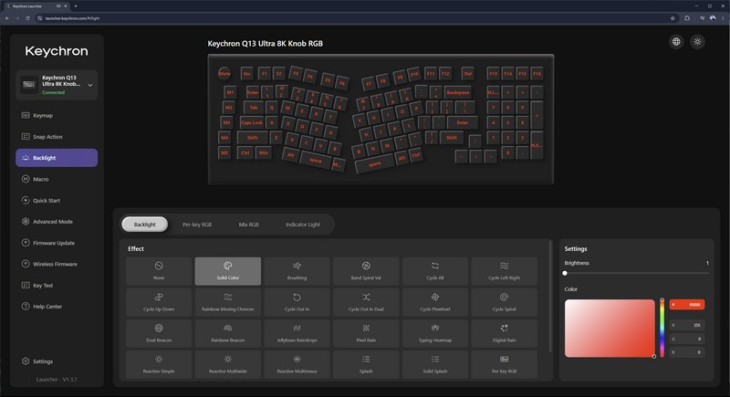Viewport: 730px width, 397px height.
Task: Open the Snap Action section
Action: click(57, 136)
